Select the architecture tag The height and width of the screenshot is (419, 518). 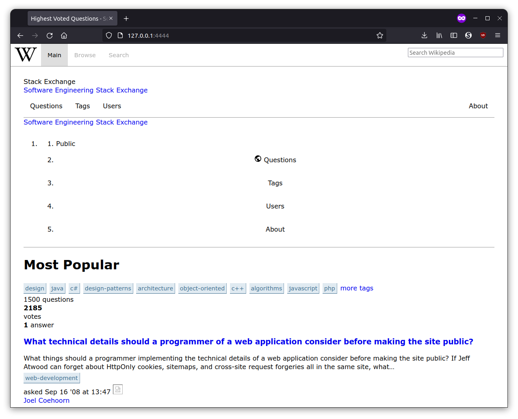(156, 288)
